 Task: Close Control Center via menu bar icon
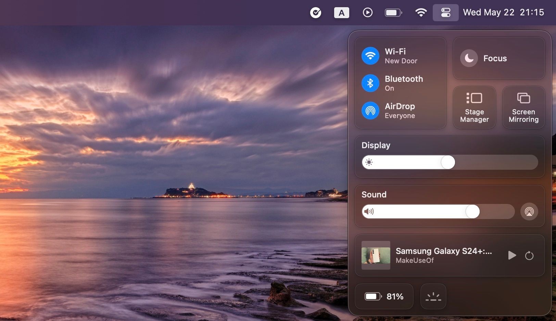pyautogui.click(x=445, y=13)
